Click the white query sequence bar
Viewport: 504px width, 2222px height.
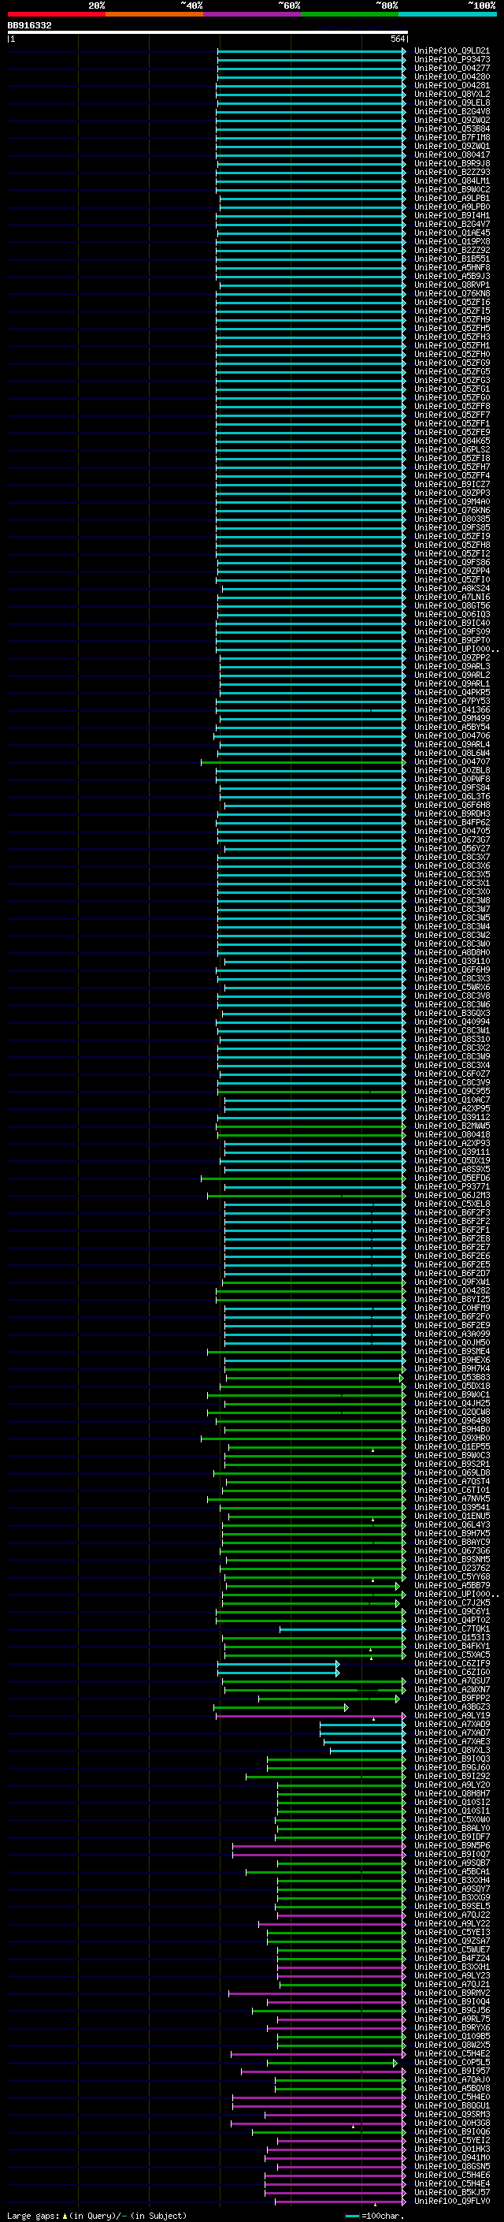click(x=208, y=32)
